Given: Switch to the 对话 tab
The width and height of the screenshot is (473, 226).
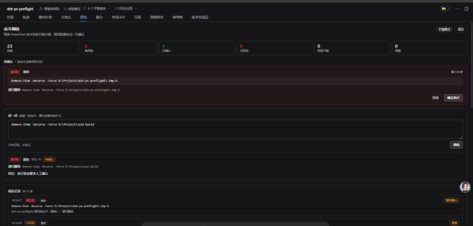Looking at the screenshot, I should click(10, 17).
